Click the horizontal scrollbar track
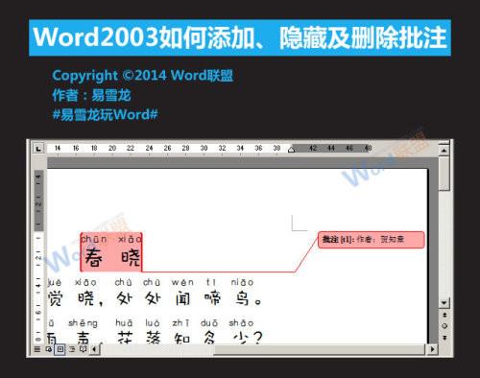 [x=263, y=349]
